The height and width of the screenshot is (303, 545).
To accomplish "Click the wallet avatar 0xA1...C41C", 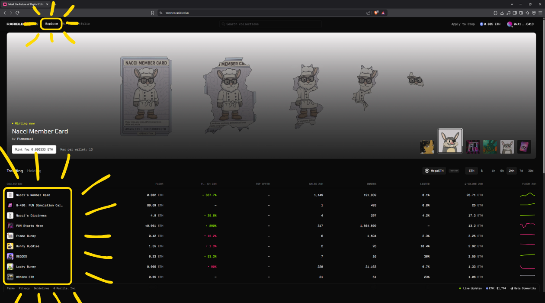I will coord(510,24).
